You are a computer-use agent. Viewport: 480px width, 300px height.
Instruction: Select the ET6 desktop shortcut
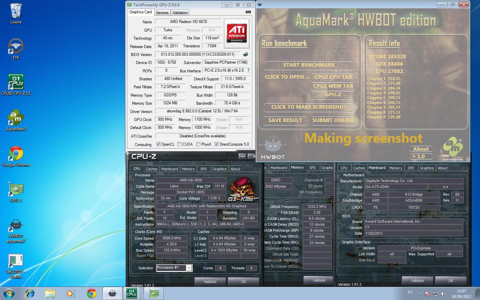coord(16,49)
